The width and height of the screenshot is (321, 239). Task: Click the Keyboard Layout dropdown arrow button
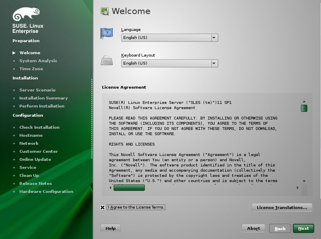point(214,63)
